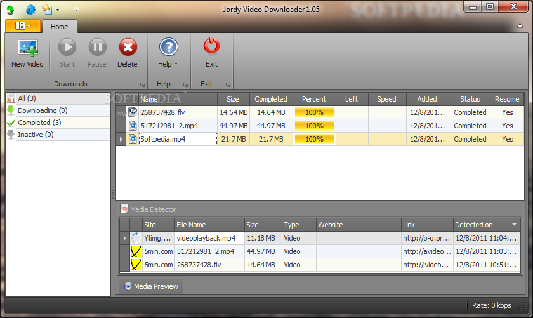Image resolution: width=533 pixels, height=318 pixels.
Task: Click the green download icon in title bar
Action: (11, 10)
